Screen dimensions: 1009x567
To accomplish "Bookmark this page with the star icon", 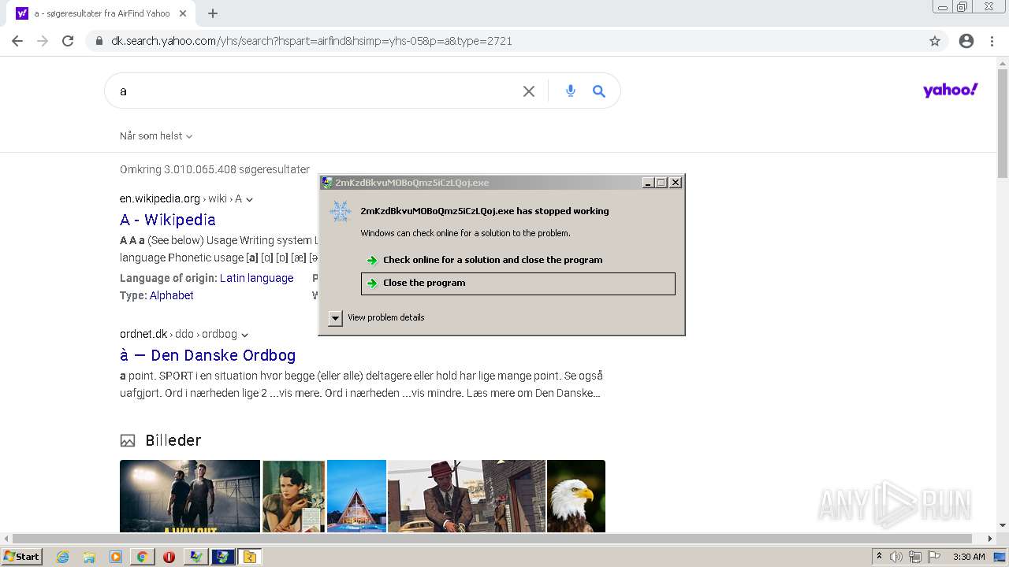I will [x=935, y=41].
